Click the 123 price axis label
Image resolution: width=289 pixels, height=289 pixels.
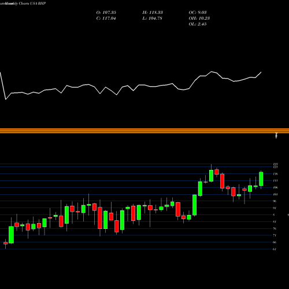pyautogui.click(x=276, y=164)
